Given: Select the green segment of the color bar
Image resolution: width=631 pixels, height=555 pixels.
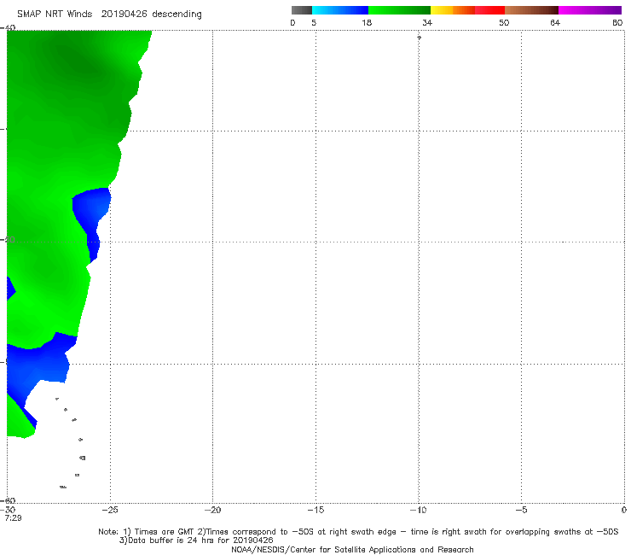Looking at the screenshot, I should (x=399, y=10).
